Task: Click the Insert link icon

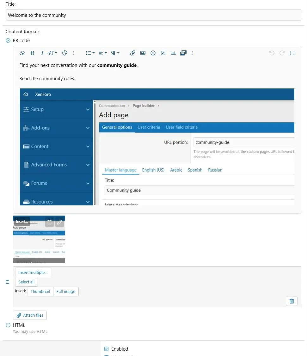Action: [x=133, y=53]
